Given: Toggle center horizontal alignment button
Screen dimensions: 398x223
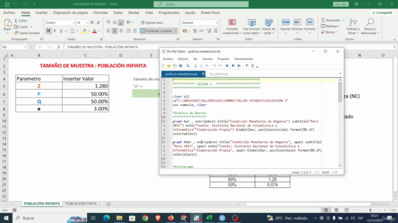Looking at the screenshot, I should pyautogui.click(x=114, y=31).
